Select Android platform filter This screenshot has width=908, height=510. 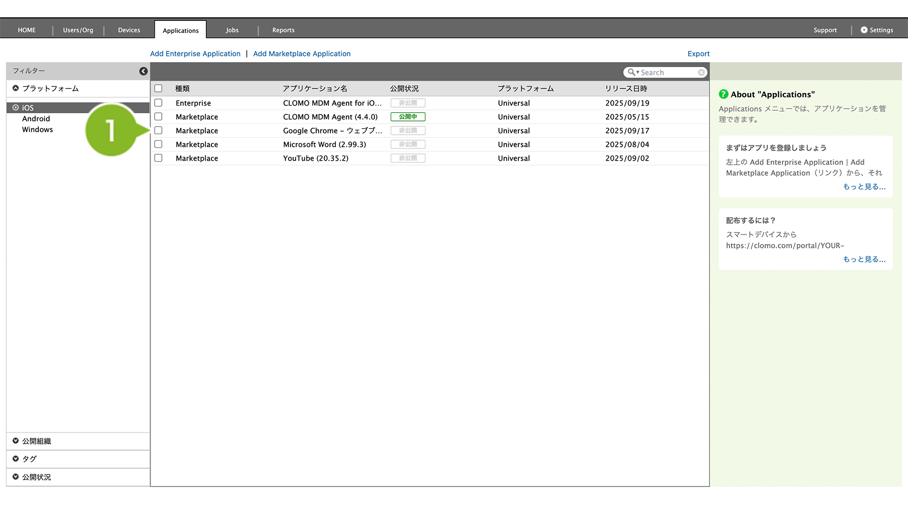click(36, 119)
